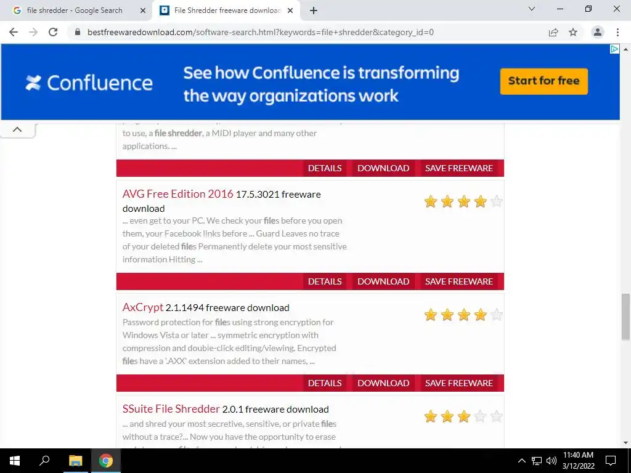Open AxCrypt software link
The height and width of the screenshot is (473, 631).
(143, 307)
